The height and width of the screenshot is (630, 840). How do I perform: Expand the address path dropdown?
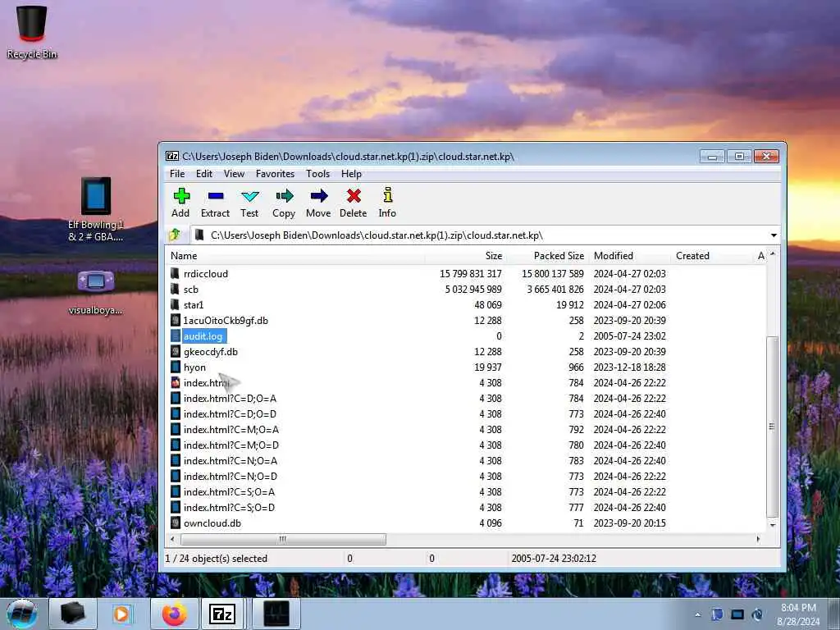coord(774,235)
